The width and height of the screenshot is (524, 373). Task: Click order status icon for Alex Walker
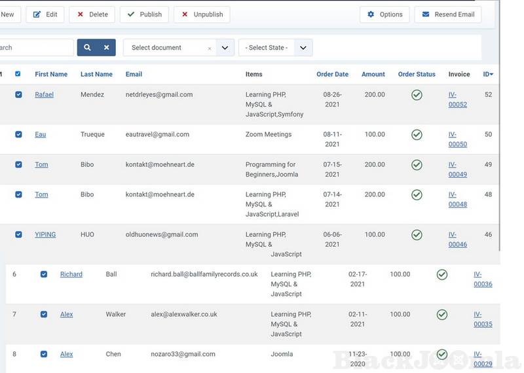coord(442,315)
